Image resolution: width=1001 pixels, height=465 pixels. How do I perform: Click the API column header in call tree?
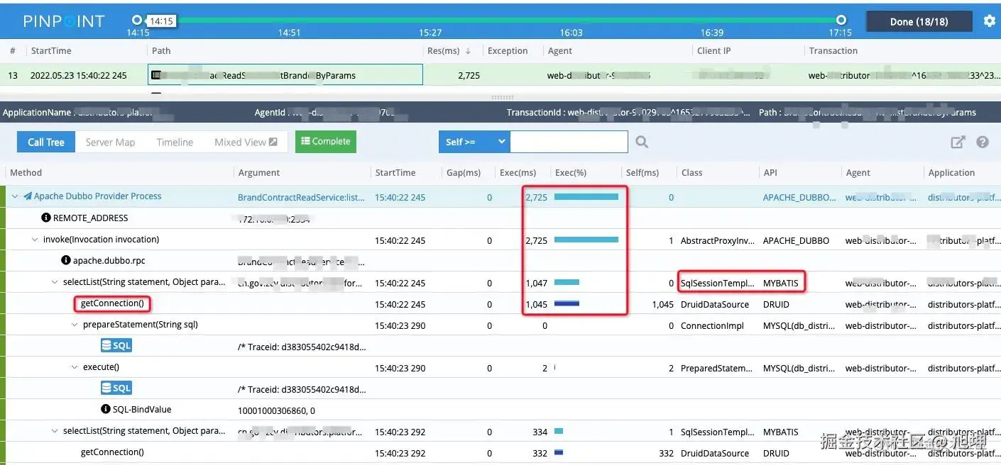point(770,172)
